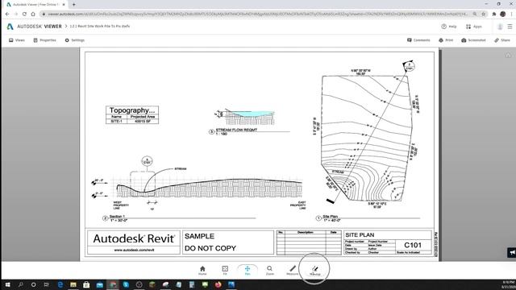Click the SAMPLE text in title block
516x290 pixels.
pyautogui.click(x=199, y=236)
